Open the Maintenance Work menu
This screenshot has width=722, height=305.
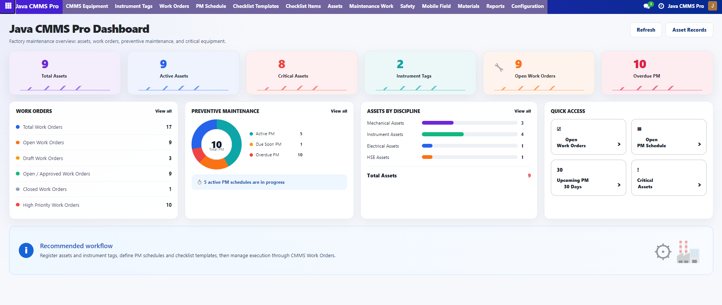click(371, 6)
